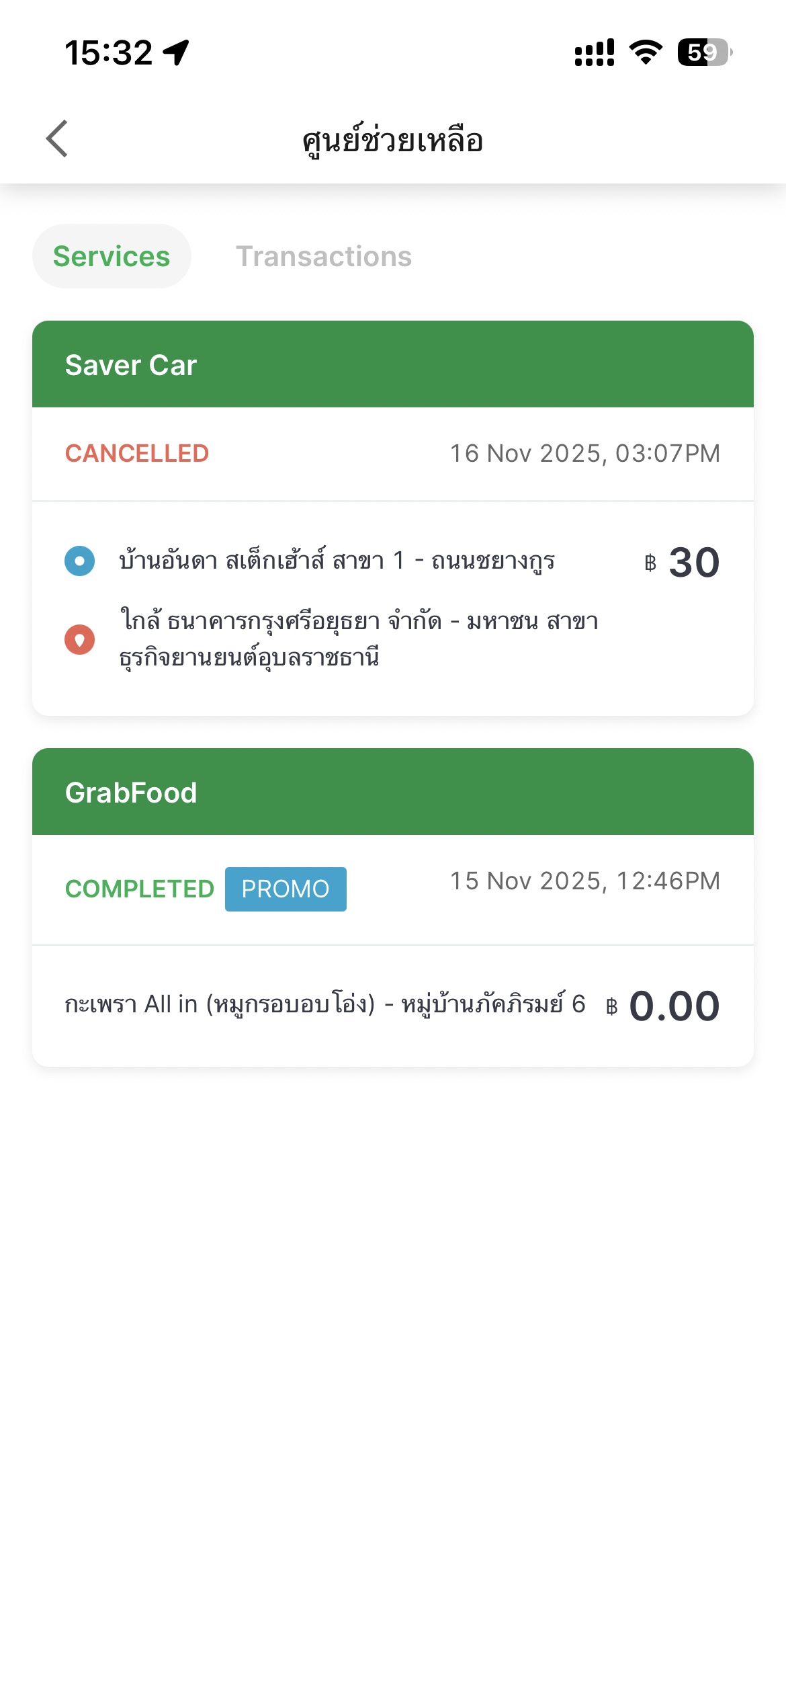Tap the 16 Nov 2025 trip date

point(584,454)
